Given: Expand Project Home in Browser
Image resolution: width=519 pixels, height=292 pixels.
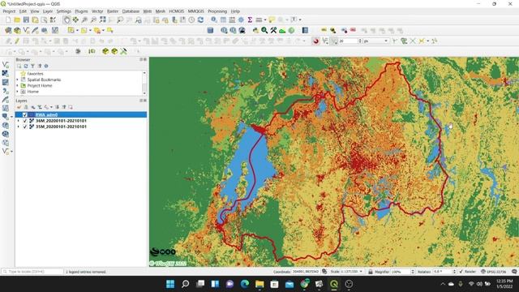Looking at the screenshot, I should pyautogui.click(x=18, y=86).
